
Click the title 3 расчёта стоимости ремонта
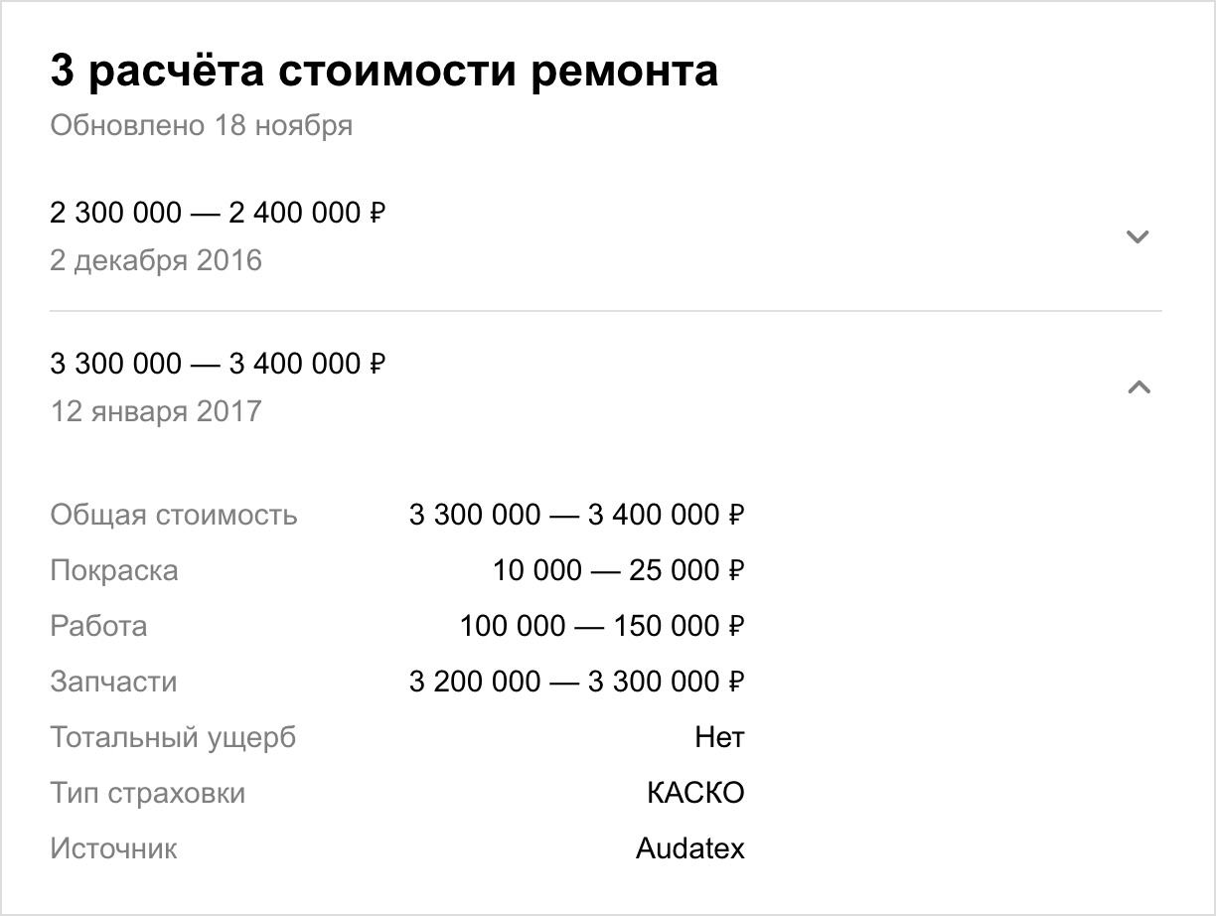383,73
